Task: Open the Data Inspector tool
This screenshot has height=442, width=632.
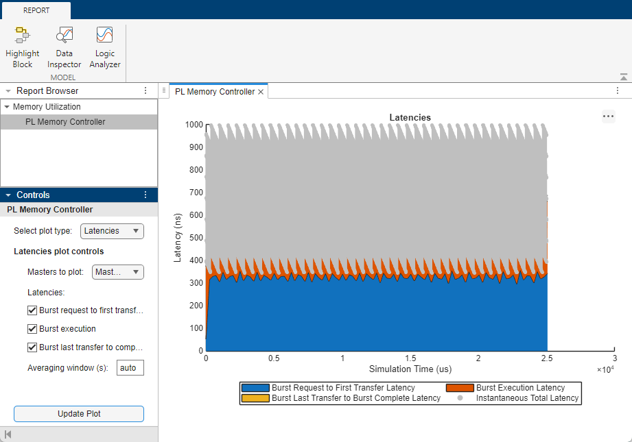Action: 64,47
